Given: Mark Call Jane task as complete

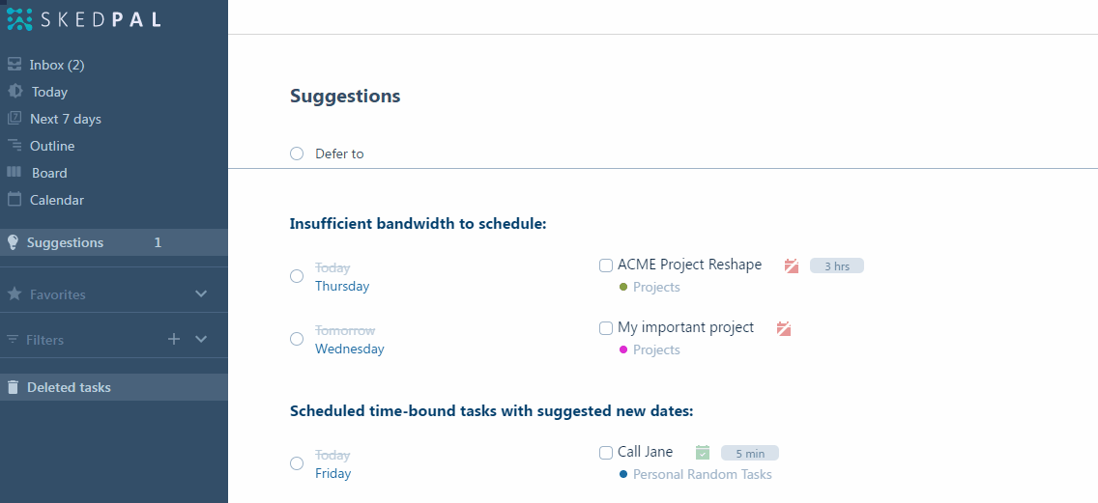Looking at the screenshot, I should (606, 453).
